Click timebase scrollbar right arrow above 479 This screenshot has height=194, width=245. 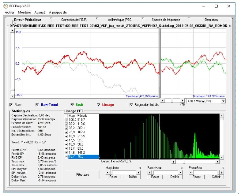(182, 100)
